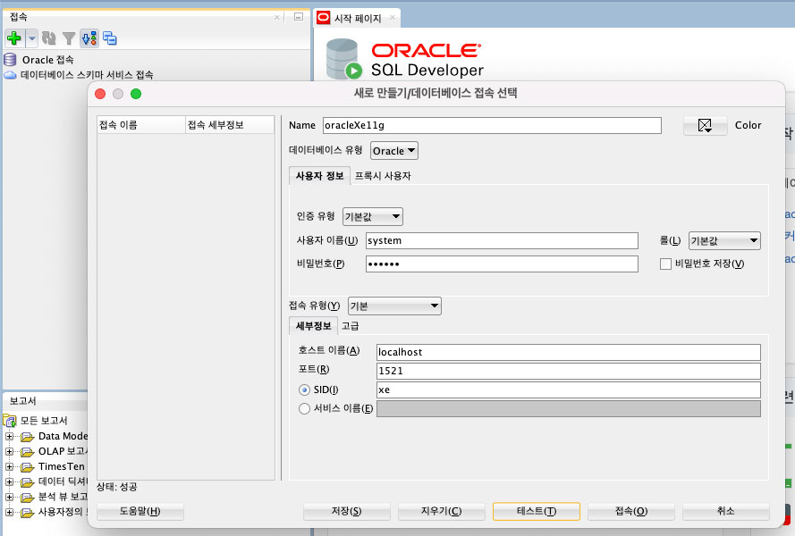Click the Name input field oracleXe11g
Image resolution: width=795 pixels, height=536 pixels.
[492, 125]
